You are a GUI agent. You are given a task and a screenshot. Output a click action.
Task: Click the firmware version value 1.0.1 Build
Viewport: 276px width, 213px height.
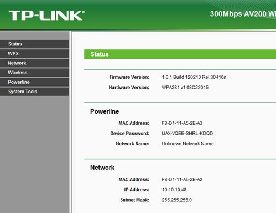tap(194, 77)
